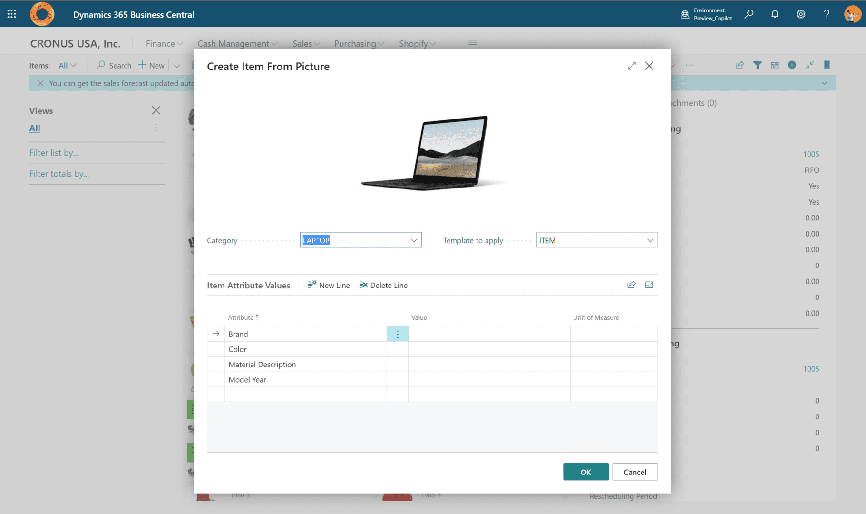Close the Create Item From Picture dialog
The height and width of the screenshot is (514, 866).
[649, 66]
